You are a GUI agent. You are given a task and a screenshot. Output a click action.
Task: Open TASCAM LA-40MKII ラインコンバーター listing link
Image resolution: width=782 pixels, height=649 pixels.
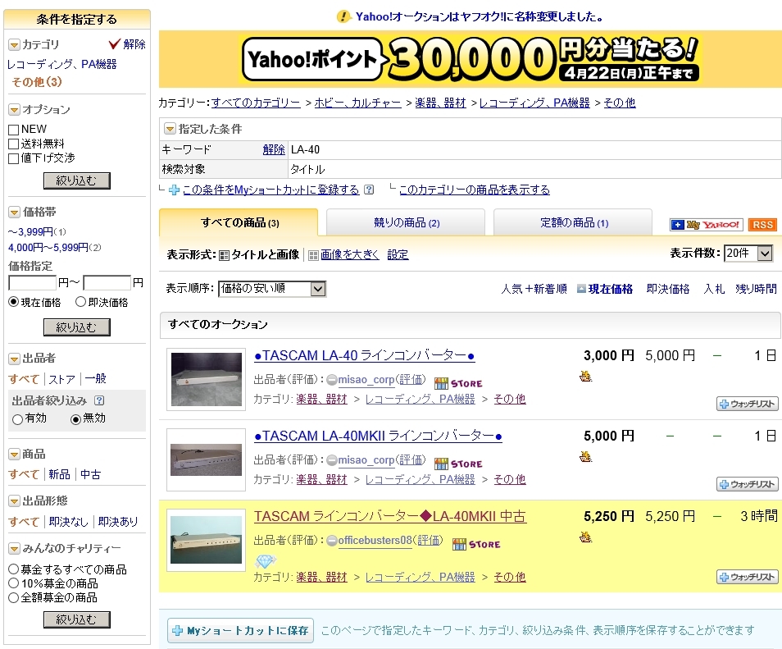(378, 436)
